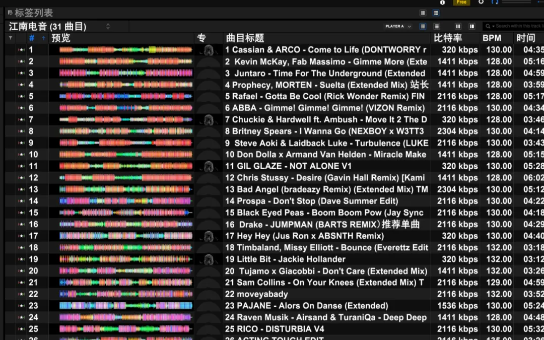Seek in waveform preview of track 23
The image size is (544, 340).
[125, 306]
